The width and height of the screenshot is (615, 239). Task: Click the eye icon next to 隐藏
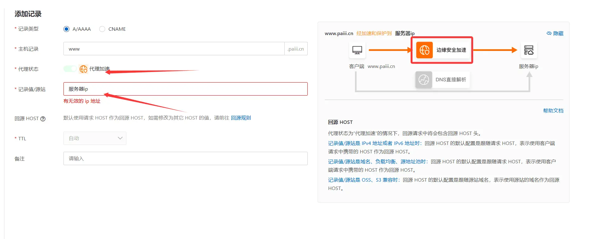click(x=549, y=33)
